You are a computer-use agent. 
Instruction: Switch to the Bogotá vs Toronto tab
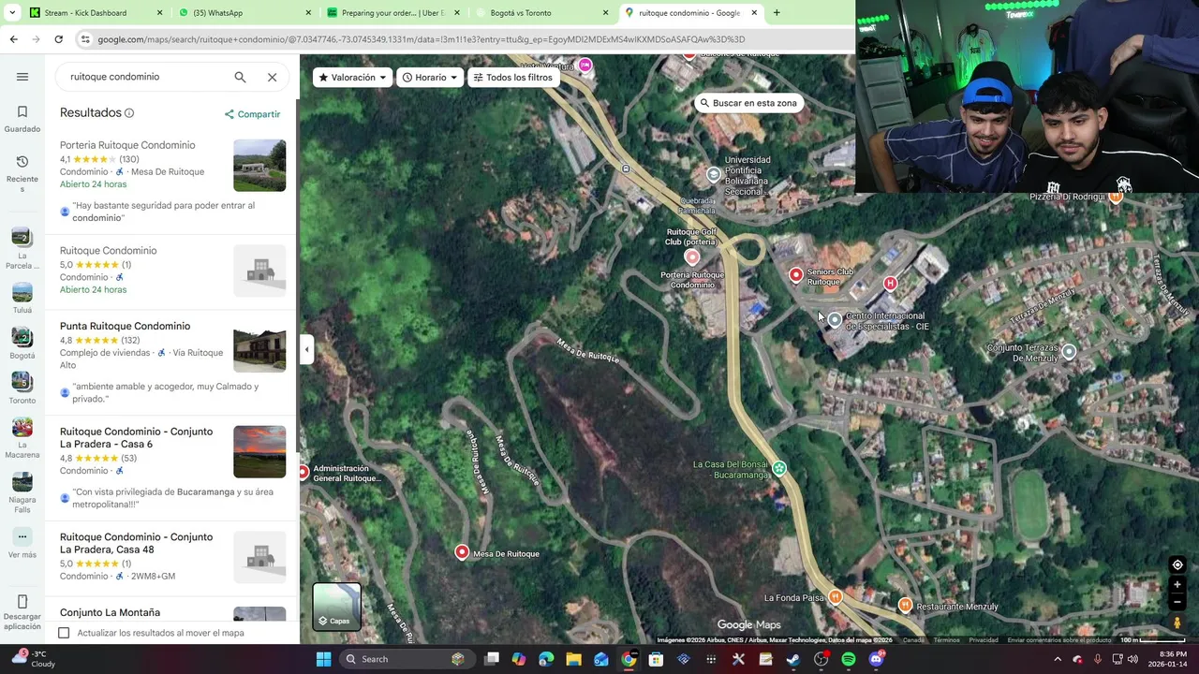(540, 13)
